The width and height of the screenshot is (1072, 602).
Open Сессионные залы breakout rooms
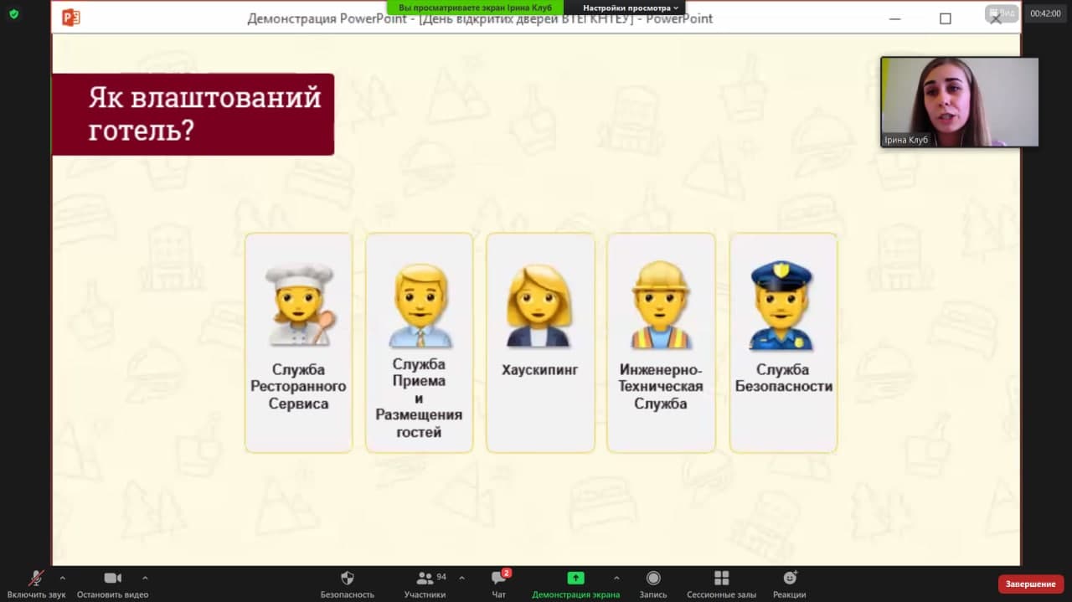click(721, 579)
